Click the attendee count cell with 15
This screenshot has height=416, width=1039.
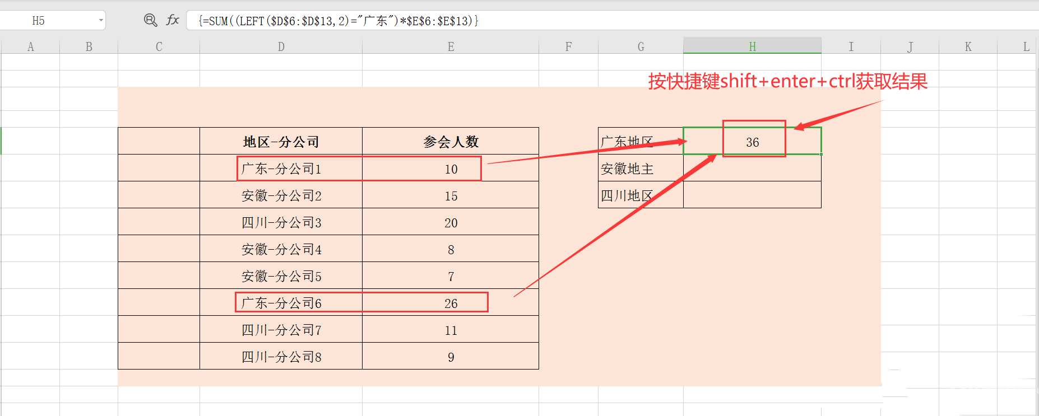click(451, 195)
